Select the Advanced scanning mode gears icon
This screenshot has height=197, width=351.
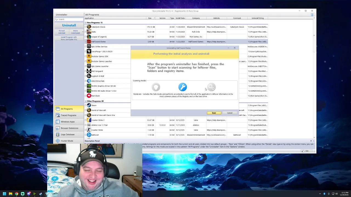(211, 87)
